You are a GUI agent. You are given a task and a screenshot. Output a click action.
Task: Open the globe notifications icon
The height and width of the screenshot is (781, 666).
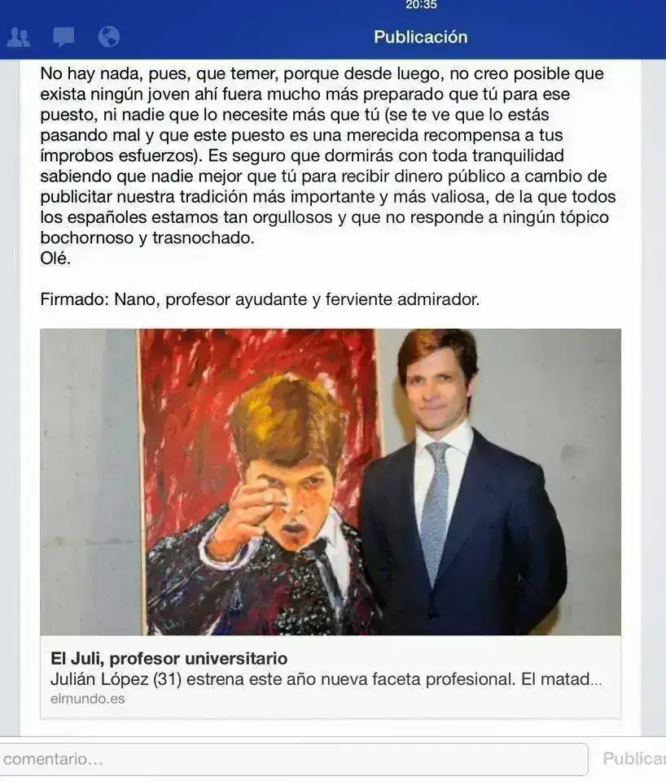108,37
